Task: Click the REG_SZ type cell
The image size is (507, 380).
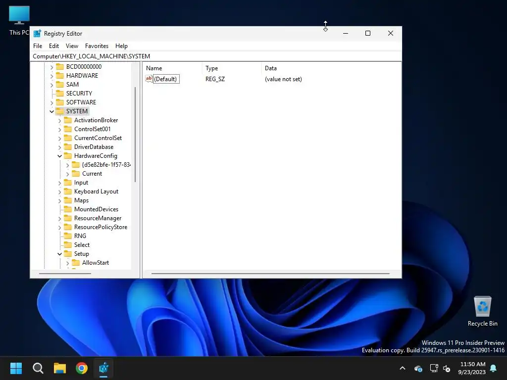Action: (215, 79)
